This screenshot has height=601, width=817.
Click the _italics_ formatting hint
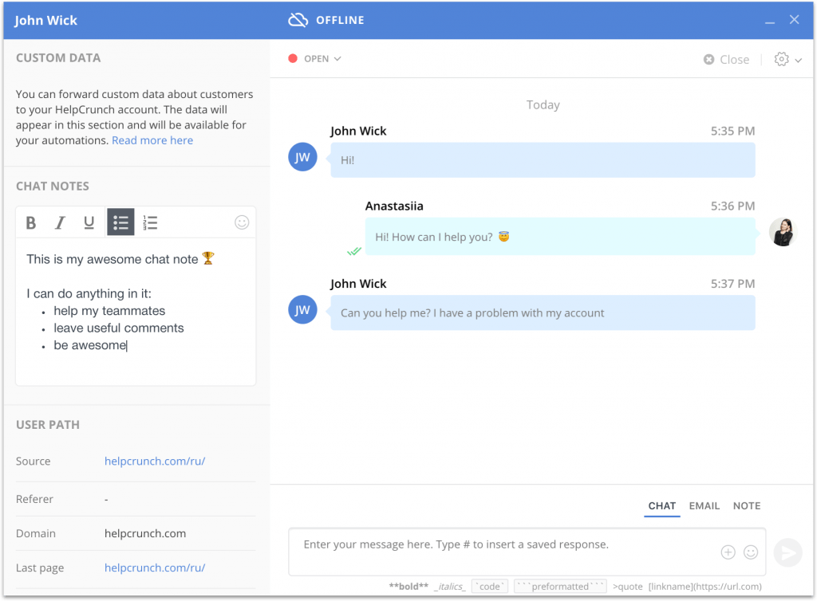tap(450, 587)
